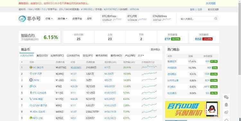The image size is (241, 121).
Task: Click the ABTC top gainer in 热门概念
Action: [x=207, y=87]
